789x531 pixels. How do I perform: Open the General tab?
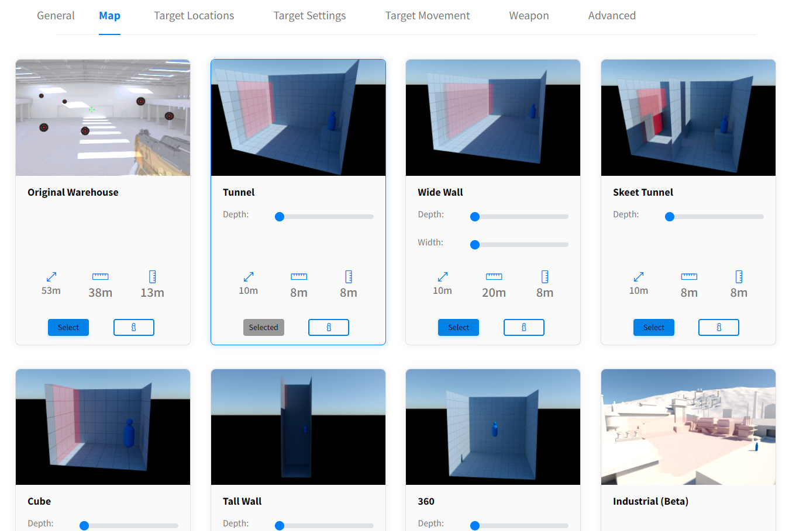[56, 16]
